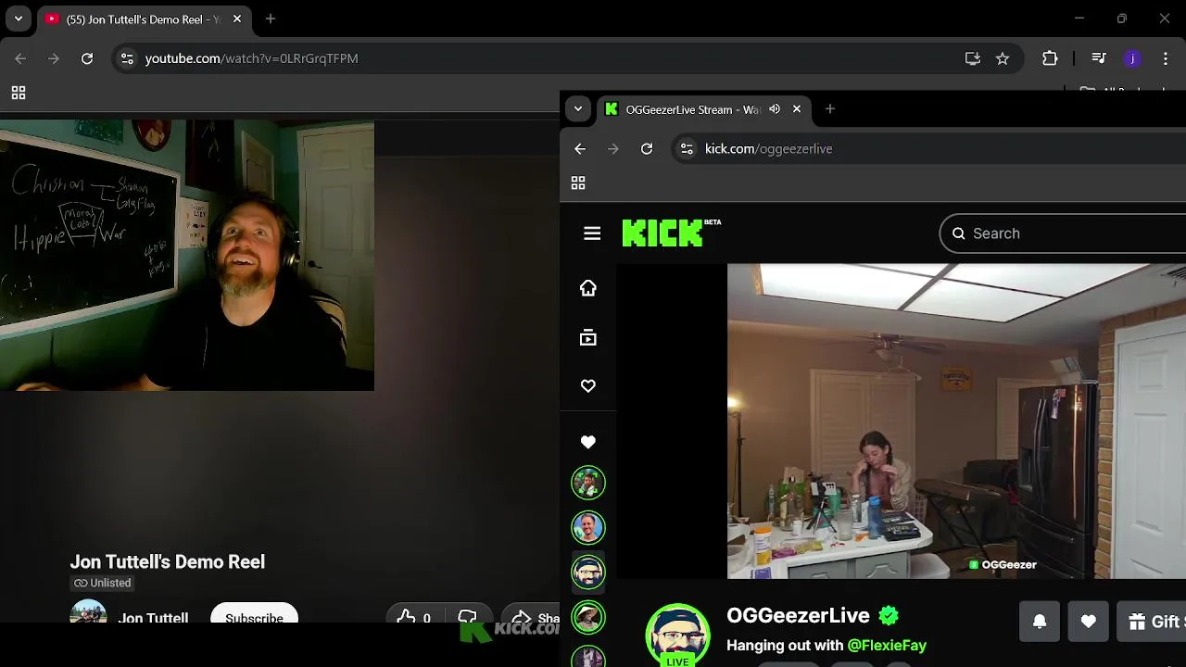Open a new tab in YouTube window
Screen dimensions: 1186x667
pyautogui.click(x=271, y=19)
